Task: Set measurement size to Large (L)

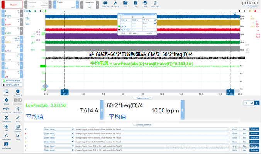Action: click(257, 103)
